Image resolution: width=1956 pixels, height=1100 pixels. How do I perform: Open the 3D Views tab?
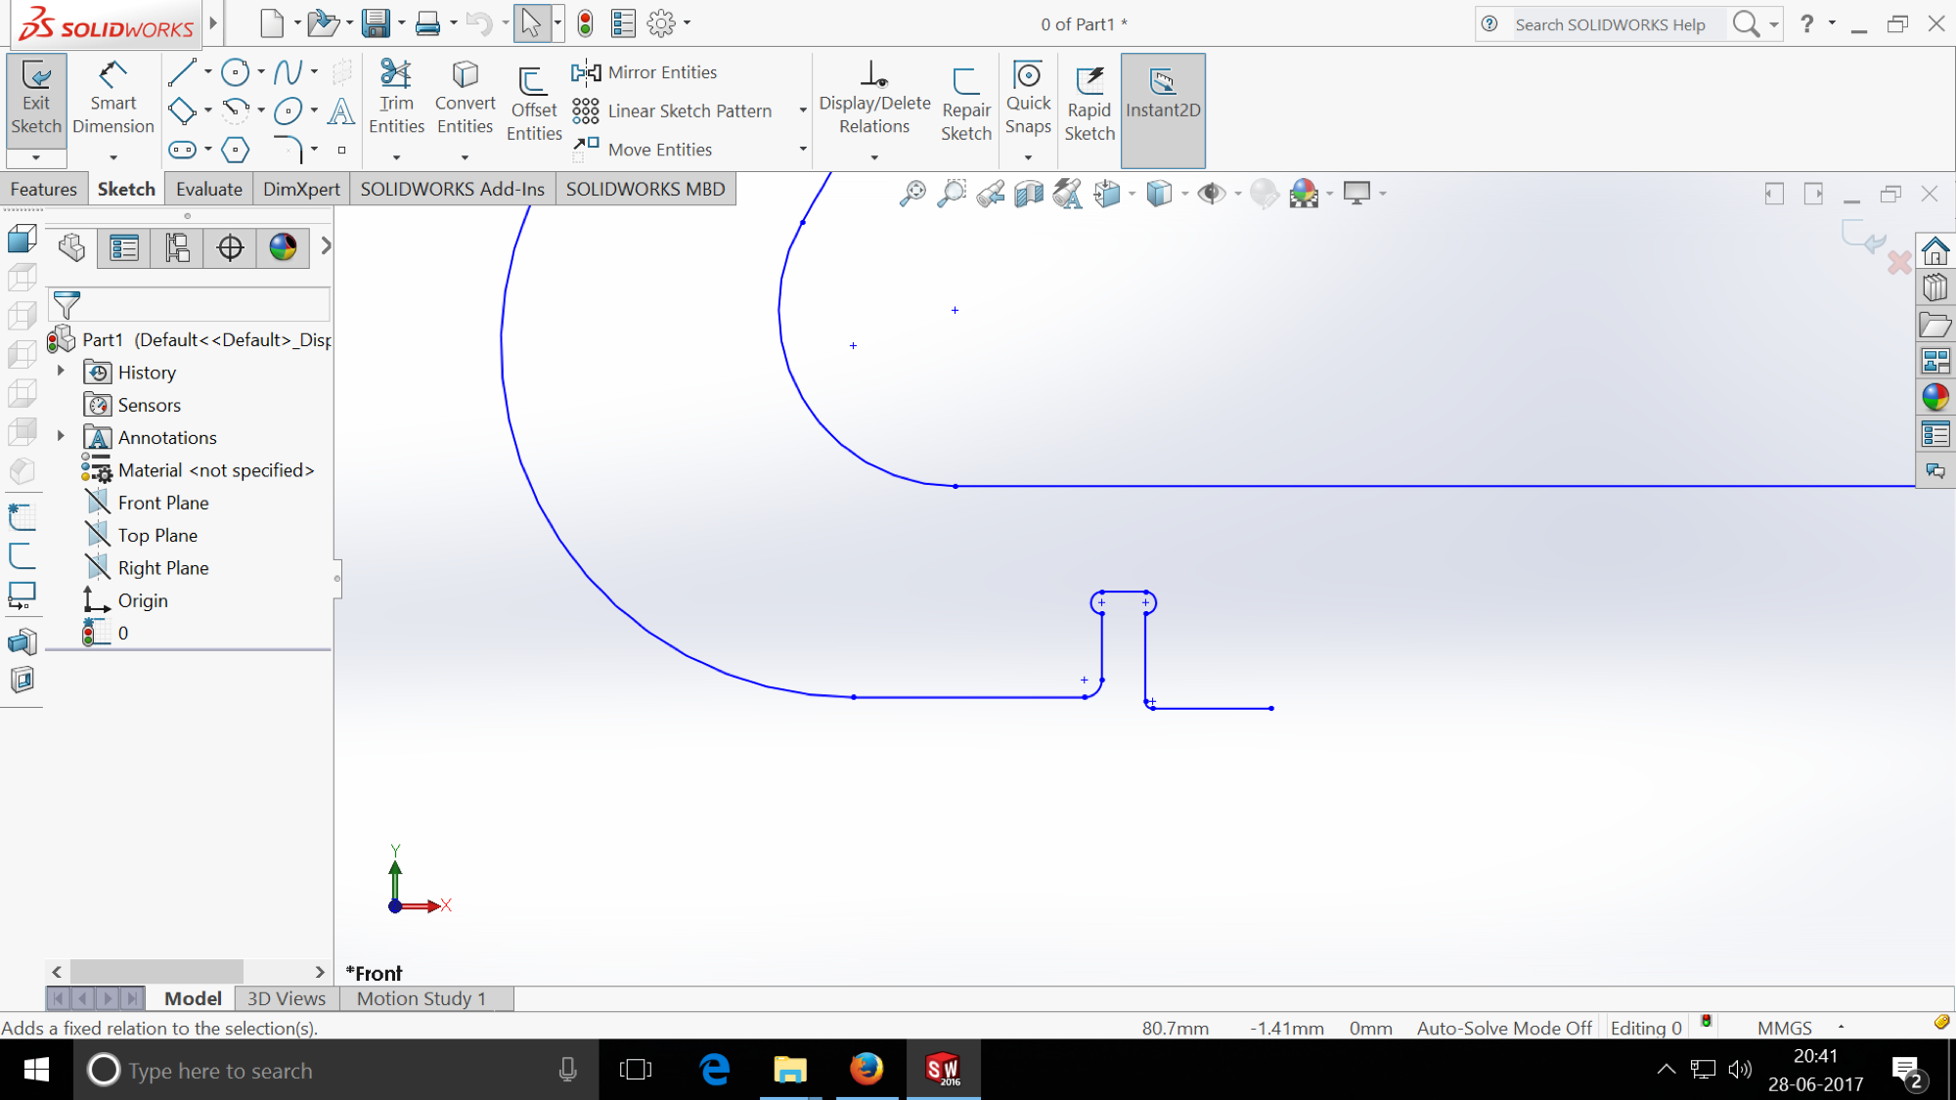(x=287, y=998)
